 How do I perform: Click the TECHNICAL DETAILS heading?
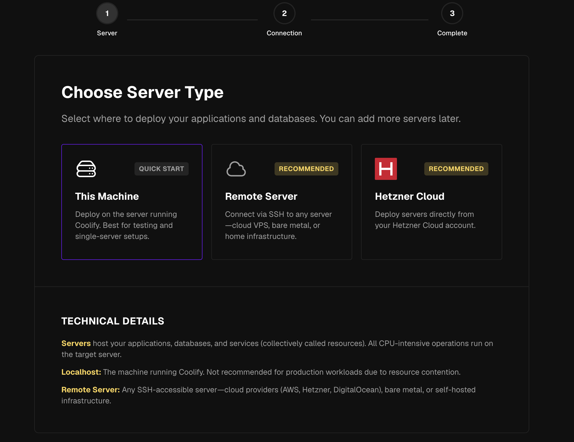[x=113, y=321]
